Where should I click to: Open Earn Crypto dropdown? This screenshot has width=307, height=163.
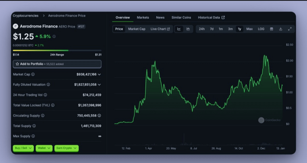point(66,148)
